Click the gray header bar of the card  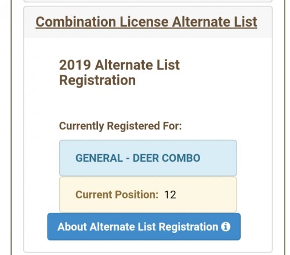point(148,22)
